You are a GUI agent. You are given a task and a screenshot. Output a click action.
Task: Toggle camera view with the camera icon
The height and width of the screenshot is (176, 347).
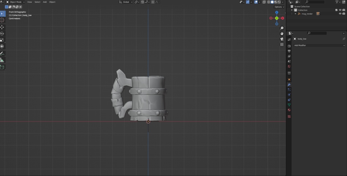coord(282,39)
